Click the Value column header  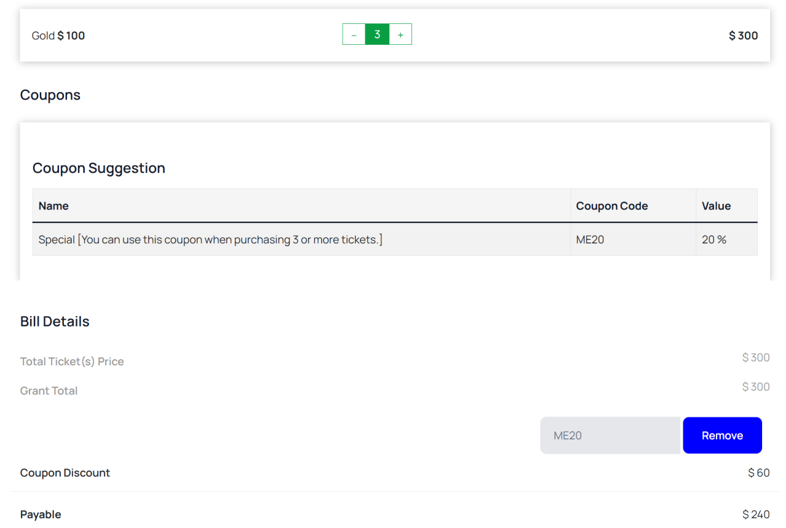pos(716,206)
